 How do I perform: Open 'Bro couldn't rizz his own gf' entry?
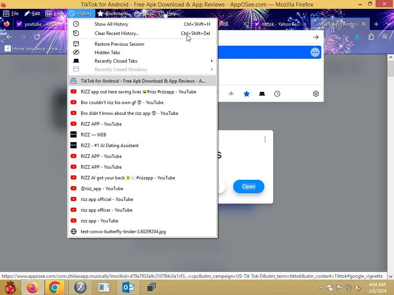click(x=142, y=103)
